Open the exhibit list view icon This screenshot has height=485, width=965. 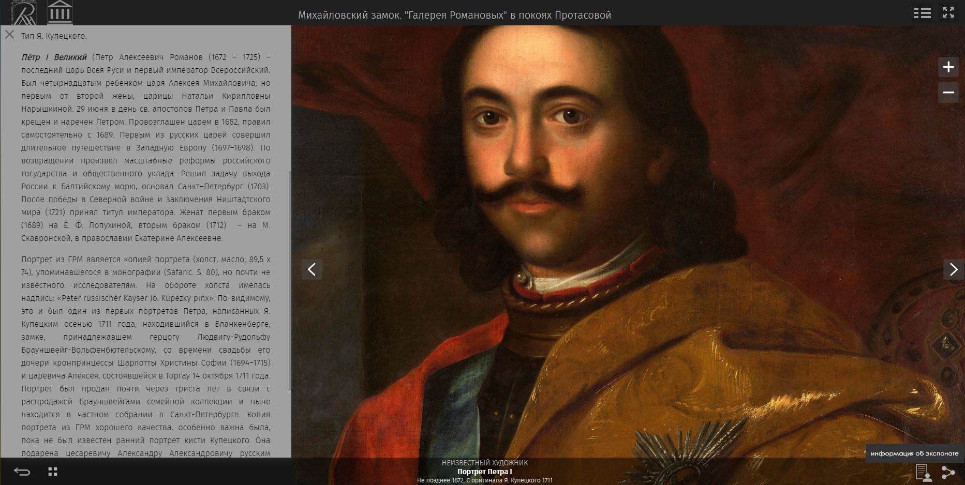pos(922,13)
